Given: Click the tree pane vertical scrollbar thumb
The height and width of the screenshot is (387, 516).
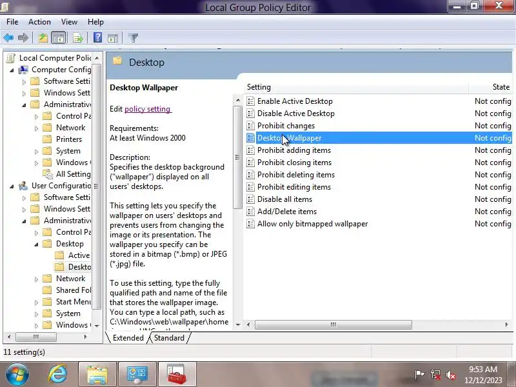Looking at the screenshot, I should 96,186.
